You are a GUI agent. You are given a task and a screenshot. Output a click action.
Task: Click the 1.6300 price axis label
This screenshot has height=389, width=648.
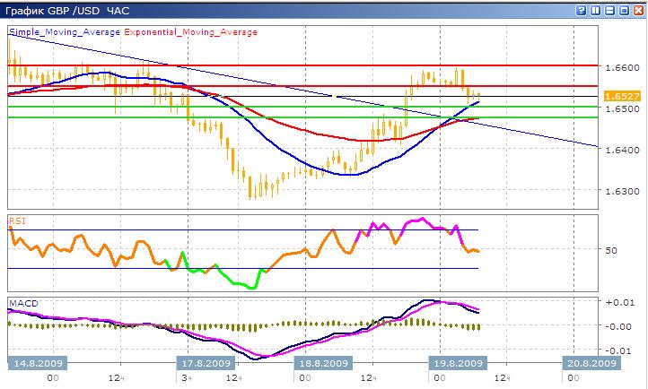click(620, 191)
